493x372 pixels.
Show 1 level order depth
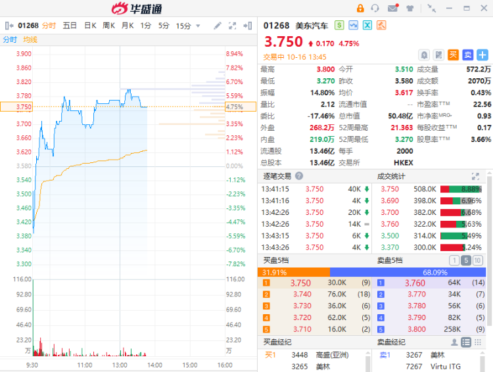(454, 260)
